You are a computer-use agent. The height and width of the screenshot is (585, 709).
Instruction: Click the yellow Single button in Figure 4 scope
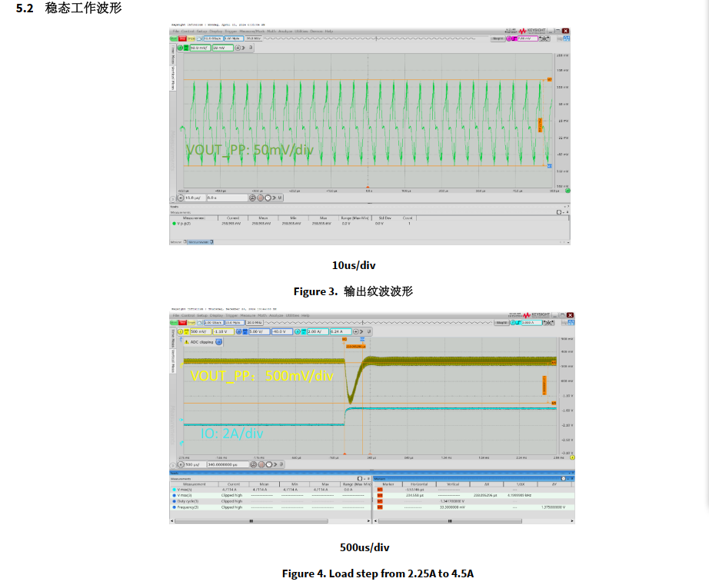coord(191,323)
